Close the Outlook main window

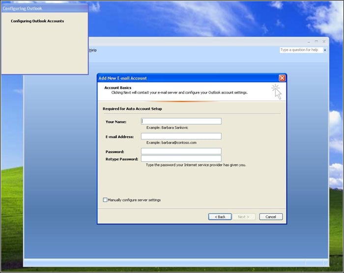[x=324, y=41]
